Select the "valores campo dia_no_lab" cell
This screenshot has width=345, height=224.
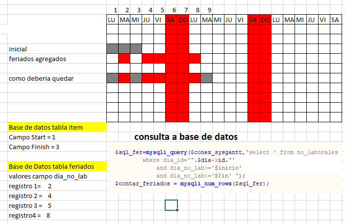coord(57,176)
